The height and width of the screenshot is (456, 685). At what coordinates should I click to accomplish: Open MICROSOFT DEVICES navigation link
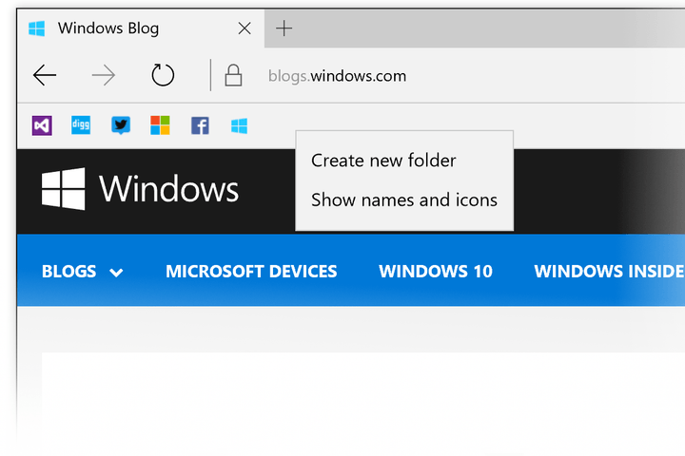(251, 272)
